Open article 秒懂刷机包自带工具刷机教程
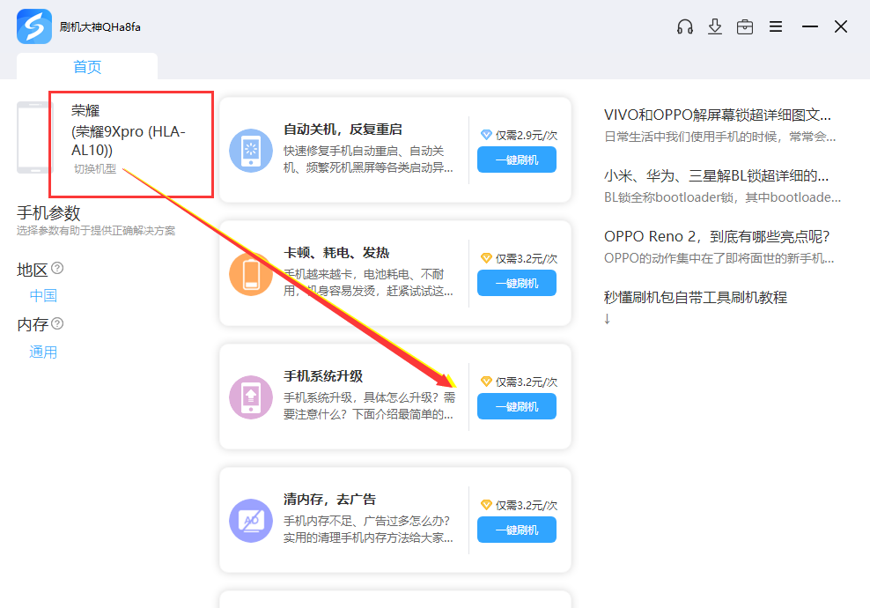 [x=696, y=297]
